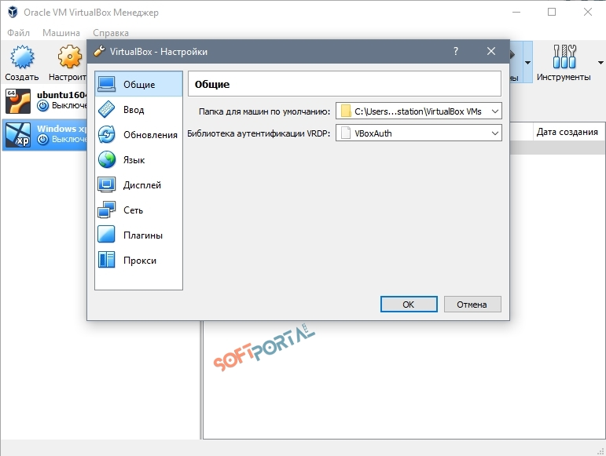
Task: Click the C:\Users...station\VirtualBox VMs path
Action: tap(418, 111)
